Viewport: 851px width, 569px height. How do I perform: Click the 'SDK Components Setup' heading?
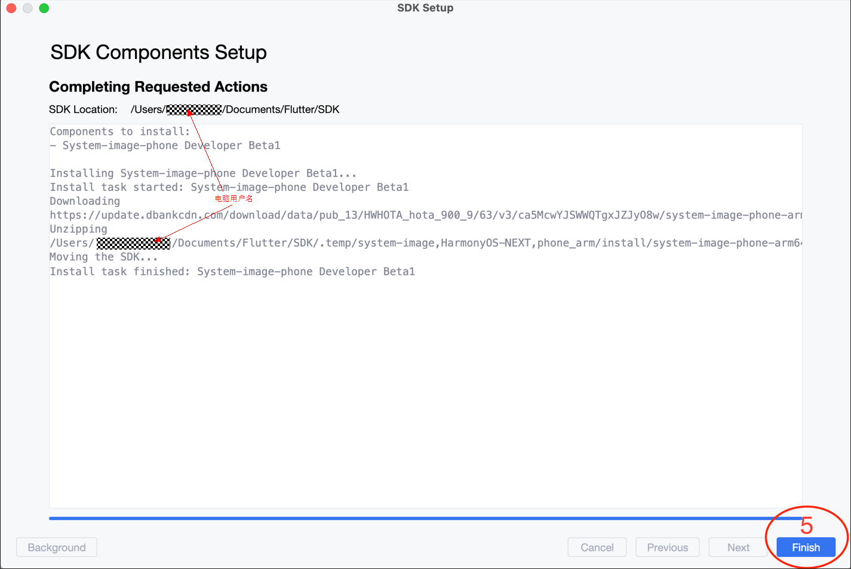tap(158, 53)
